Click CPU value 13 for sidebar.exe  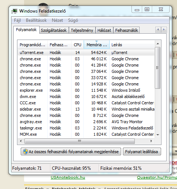(77, 109)
